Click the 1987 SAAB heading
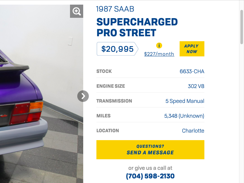The width and height of the screenshot is (244, 183). click(115, 9)
